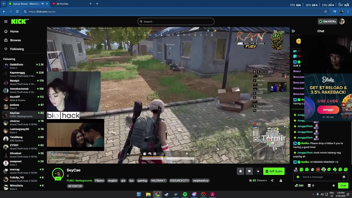Click the taskbar clock 1:56 PM

tap(340, 194)
